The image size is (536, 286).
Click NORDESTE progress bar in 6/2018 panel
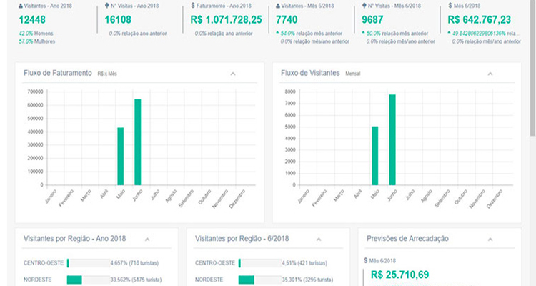click(x=260, y=280)
